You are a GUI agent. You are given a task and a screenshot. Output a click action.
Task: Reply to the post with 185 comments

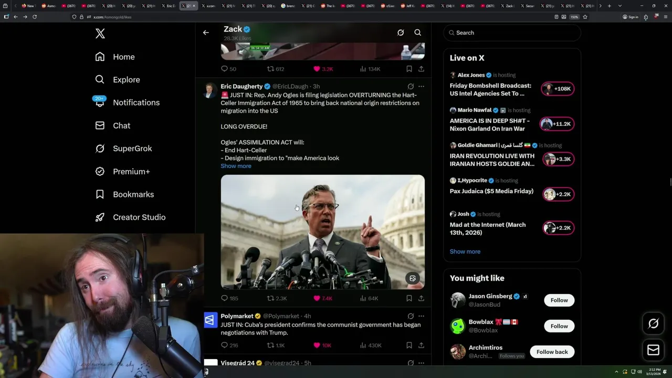(x=229, y=298)
